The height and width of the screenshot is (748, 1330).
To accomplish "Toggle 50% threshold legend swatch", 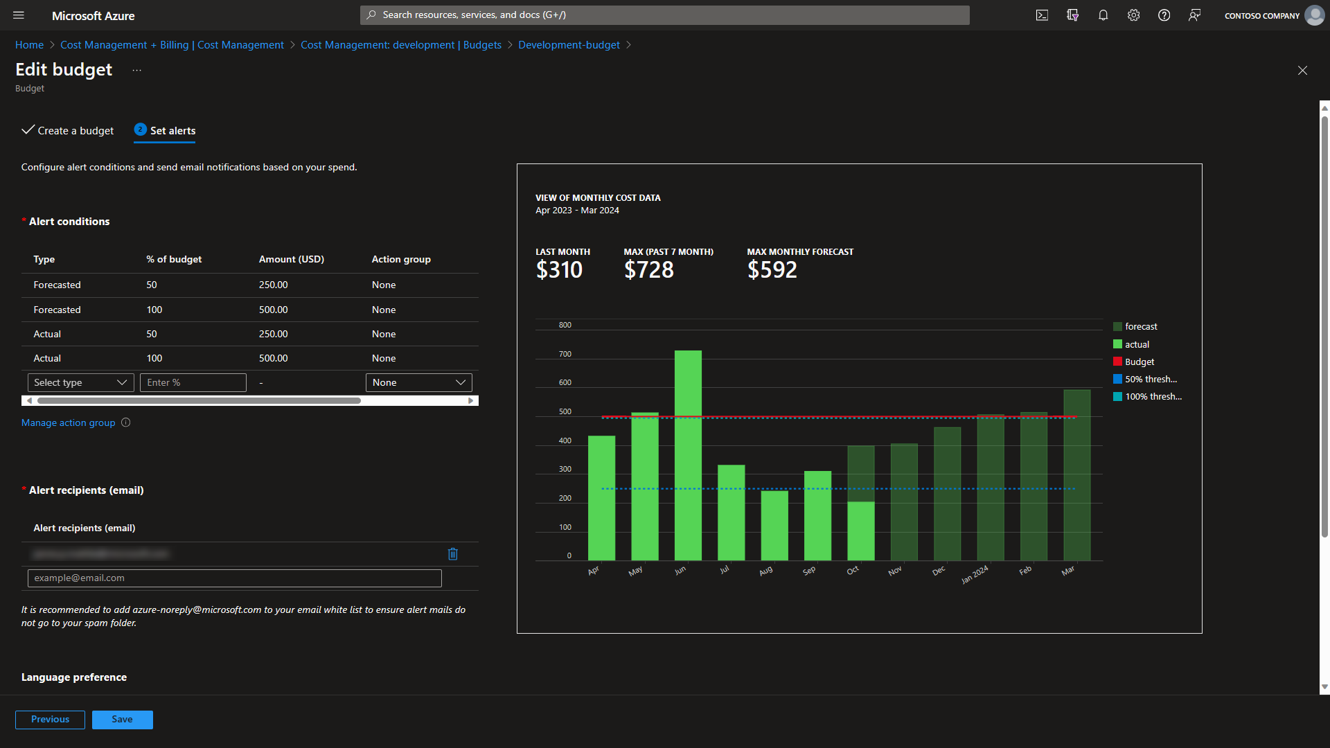I will tap(1117, 379).
